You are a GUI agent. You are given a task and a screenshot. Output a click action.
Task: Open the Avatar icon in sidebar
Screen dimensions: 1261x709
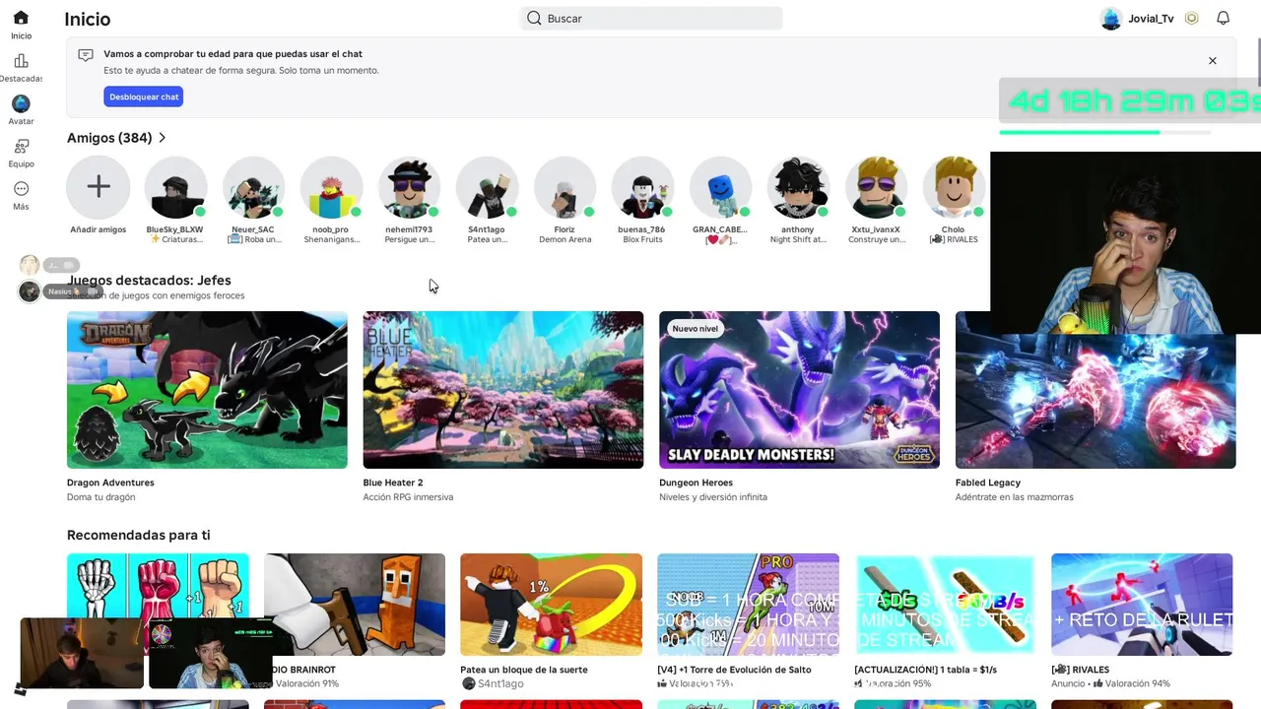pos(21,103)
